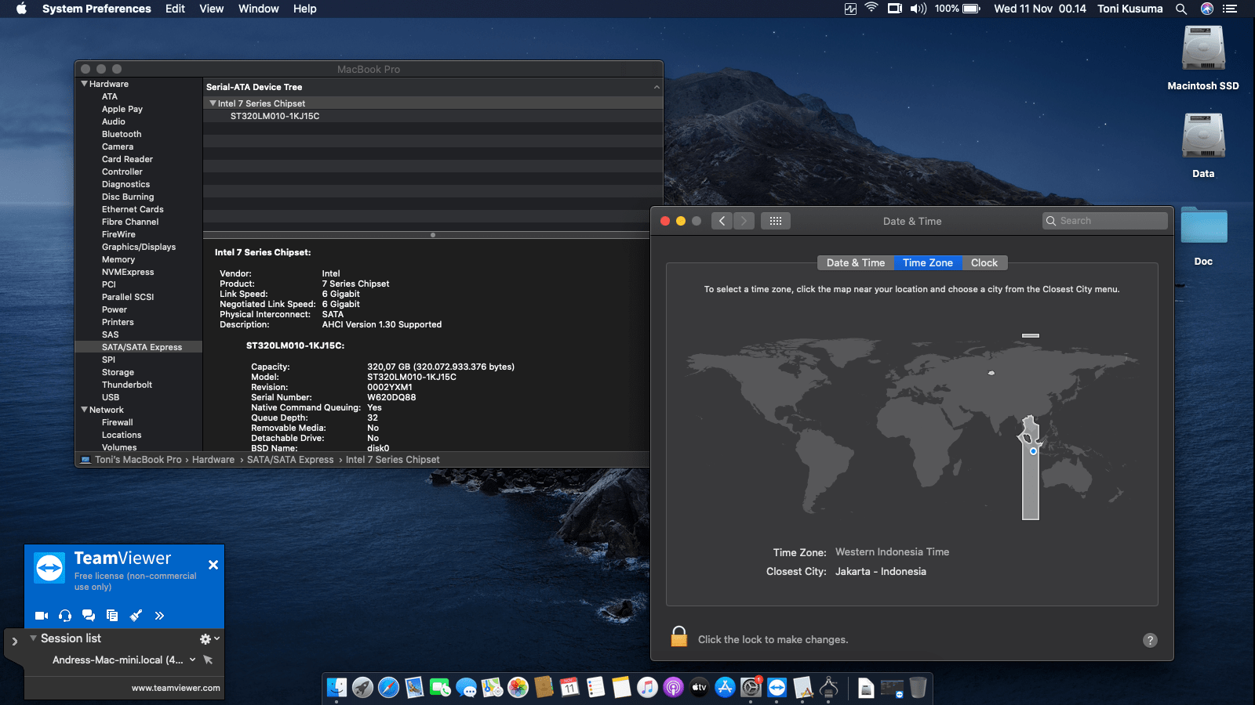
Task: Open Safari from the Dock
Action: [388, 688]
